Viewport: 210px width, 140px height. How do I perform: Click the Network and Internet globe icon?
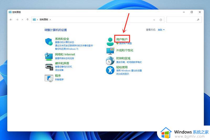point(49,56)
